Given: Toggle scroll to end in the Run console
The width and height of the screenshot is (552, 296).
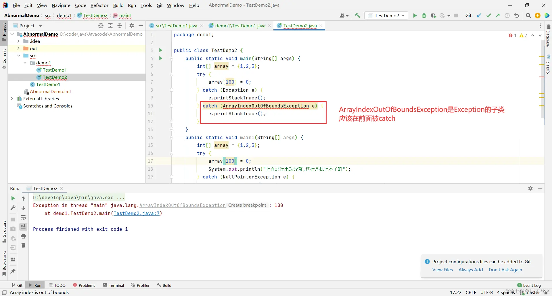Looking at the screenshot, I should (x=23, y=226).
